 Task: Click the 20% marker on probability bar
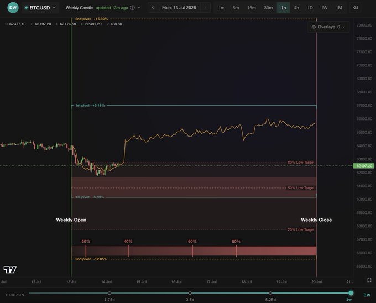[x=86, y=250]
